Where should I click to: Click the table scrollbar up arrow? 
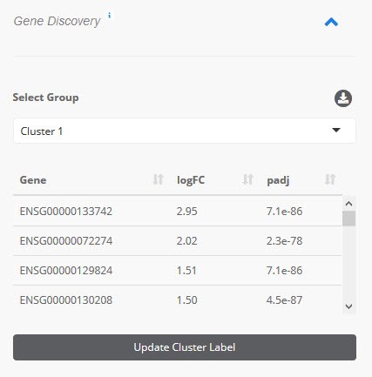(348, 204)
